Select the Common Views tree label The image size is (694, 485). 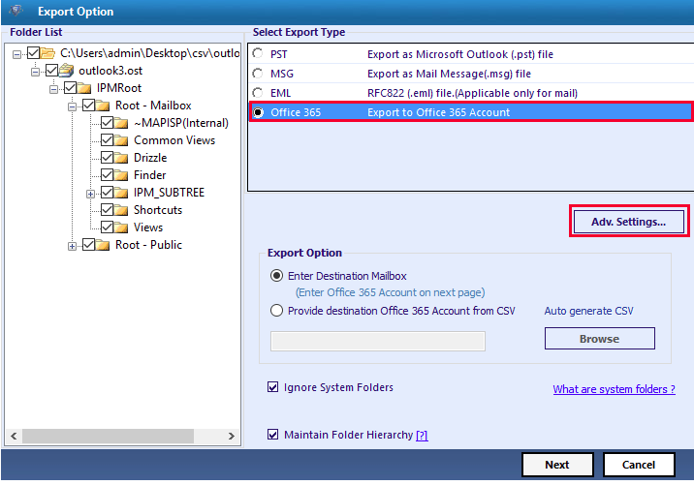tap(174, 140)
